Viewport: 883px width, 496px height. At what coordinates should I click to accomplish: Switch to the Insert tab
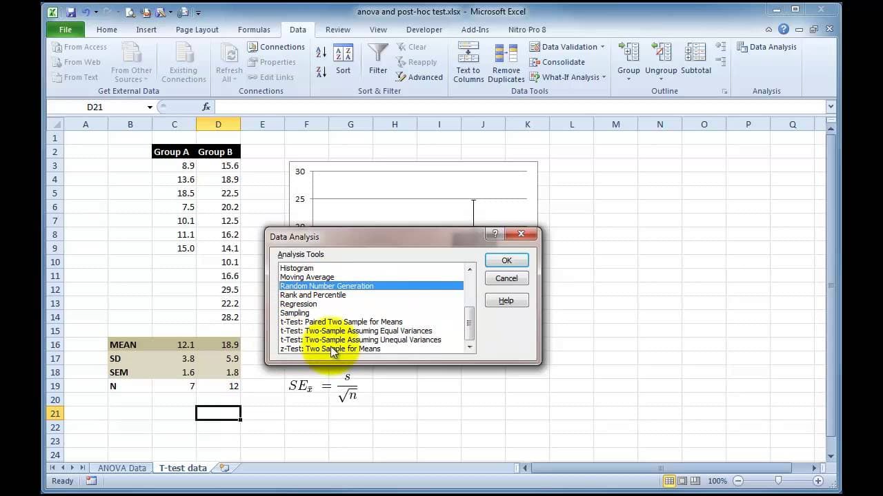point(146,30)
